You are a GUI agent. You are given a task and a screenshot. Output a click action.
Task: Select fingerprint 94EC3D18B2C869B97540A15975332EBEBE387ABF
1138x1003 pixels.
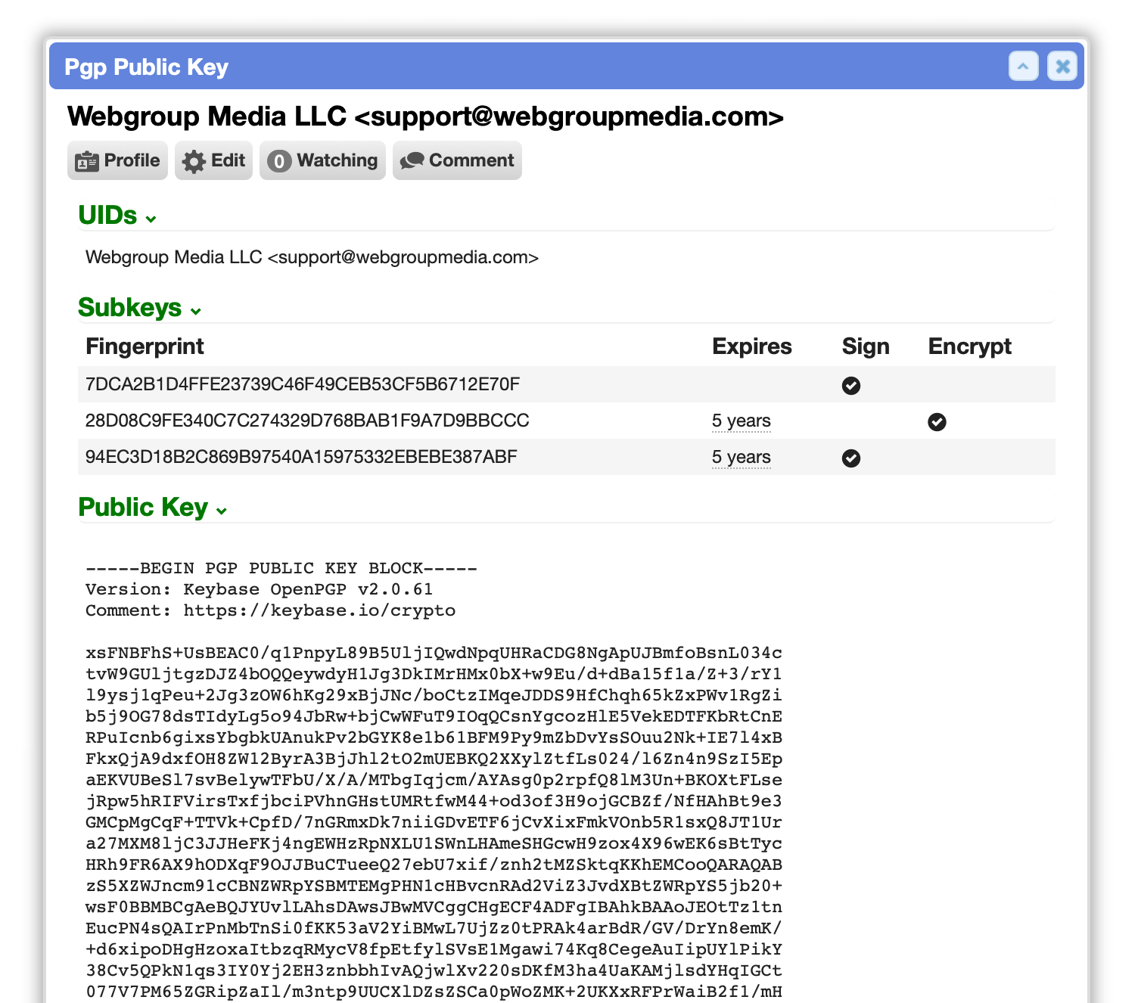[301, 457]
